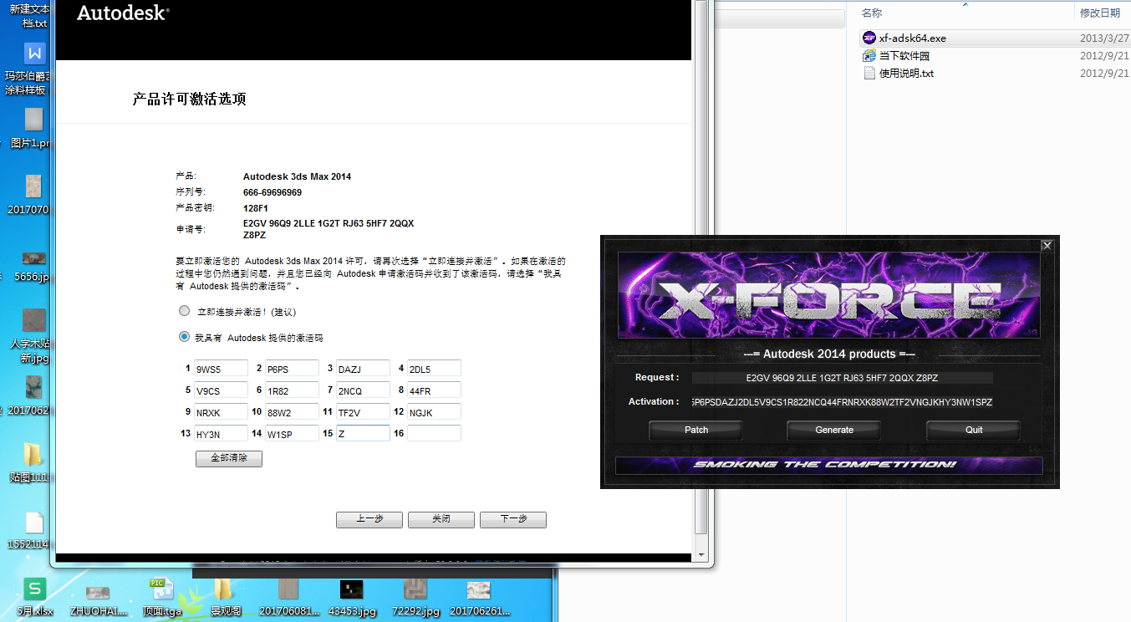1131x622 pixels.
Task: Click the Patch button in X-Force
Action: [696, 430]
